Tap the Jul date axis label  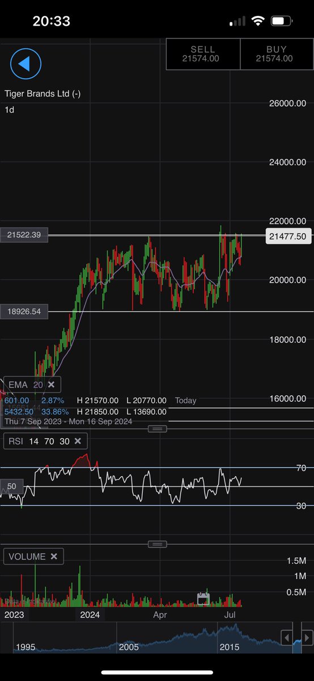[230, 615]
